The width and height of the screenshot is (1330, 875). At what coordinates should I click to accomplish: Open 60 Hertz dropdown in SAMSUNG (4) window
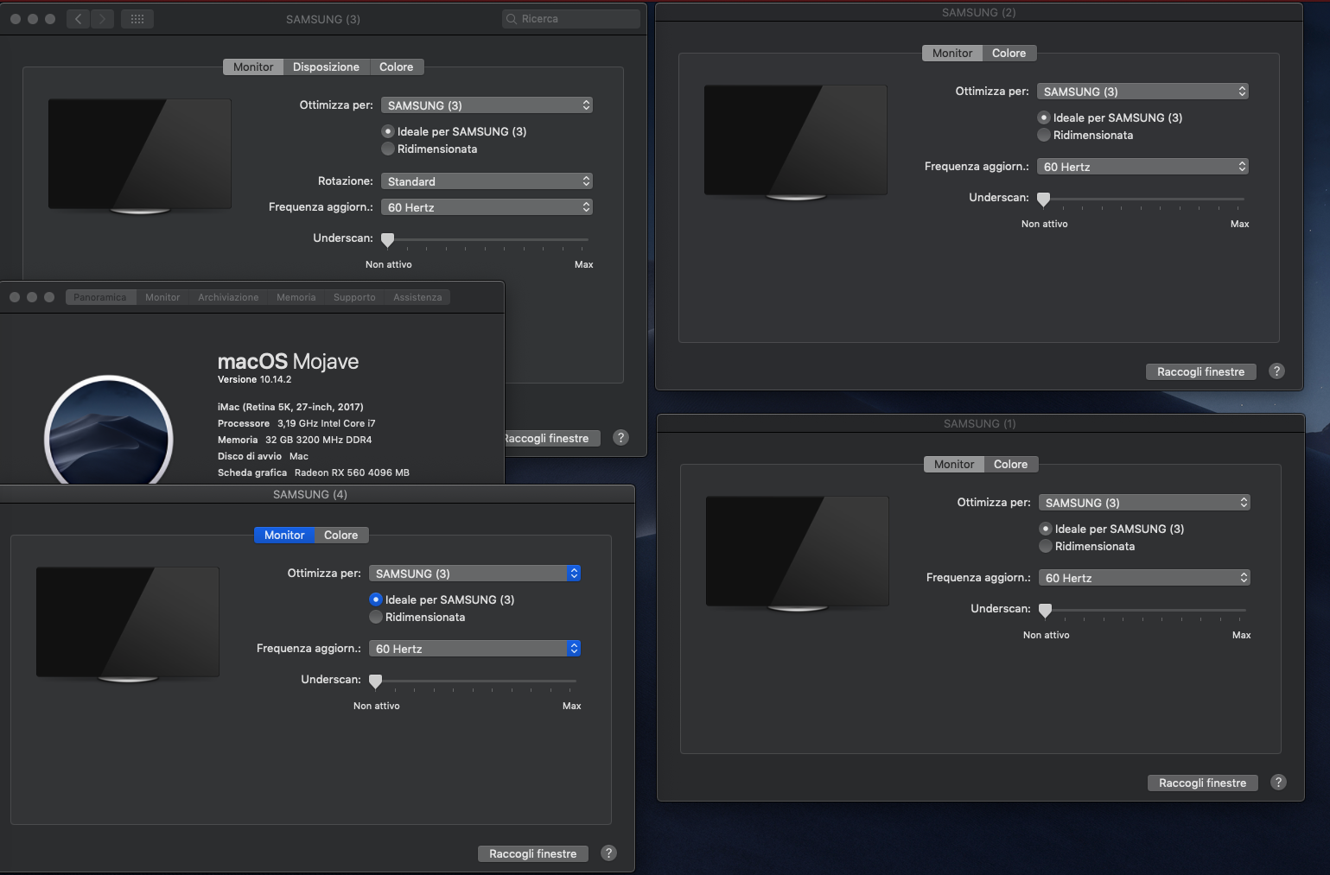pos(474,649)
